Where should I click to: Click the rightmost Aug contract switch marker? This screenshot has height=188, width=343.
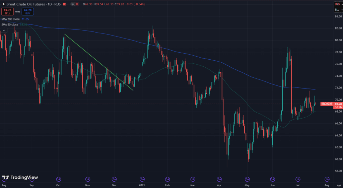tap(327, 179)
